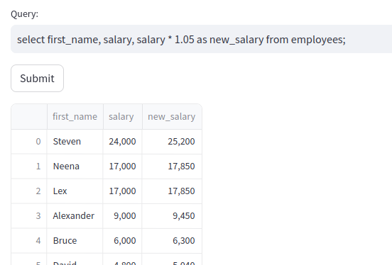Select the cell containing Bruce
This screenshot has height=265, width=392.
tap(75, 240)
